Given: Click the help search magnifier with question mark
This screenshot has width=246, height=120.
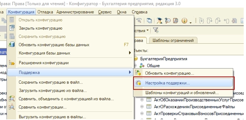Looking at the screenshot, I should 168,21.
